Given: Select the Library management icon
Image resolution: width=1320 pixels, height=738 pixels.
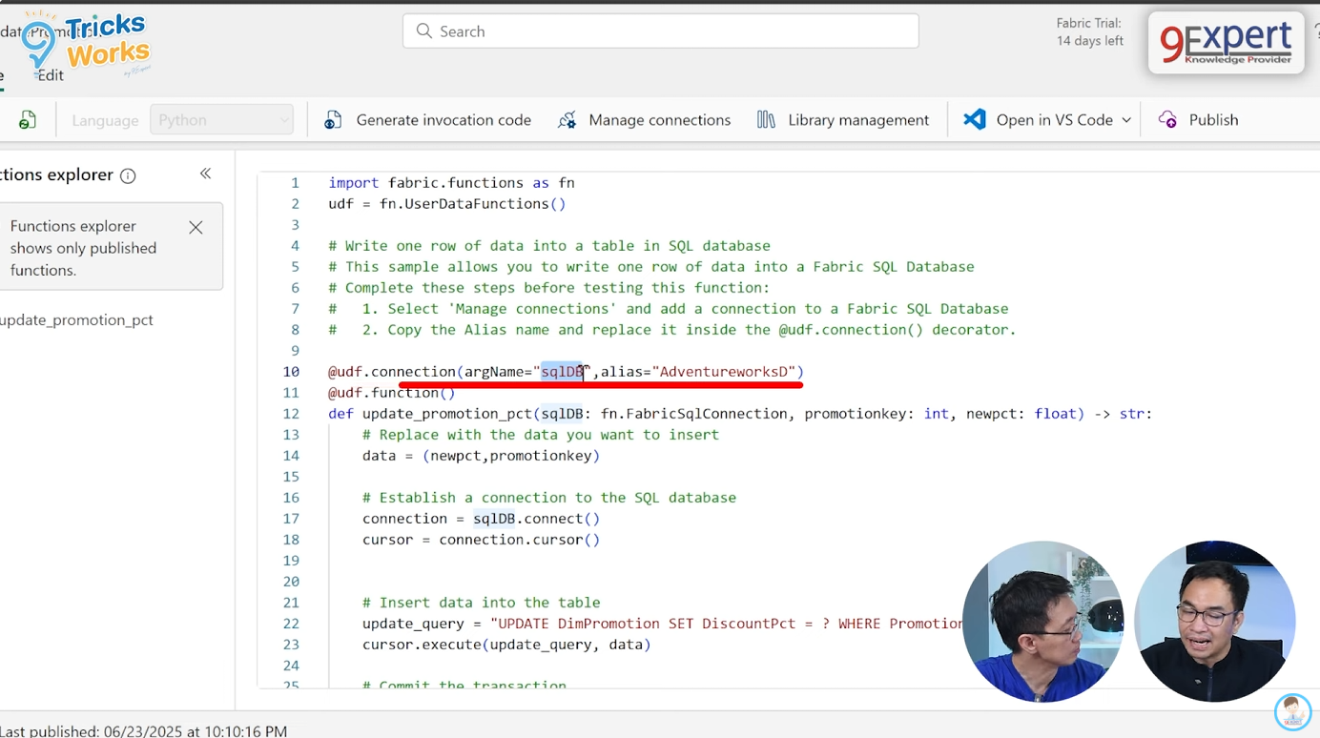Looking at the screenshot, I should pyautogui.click(x=766, y=119).
